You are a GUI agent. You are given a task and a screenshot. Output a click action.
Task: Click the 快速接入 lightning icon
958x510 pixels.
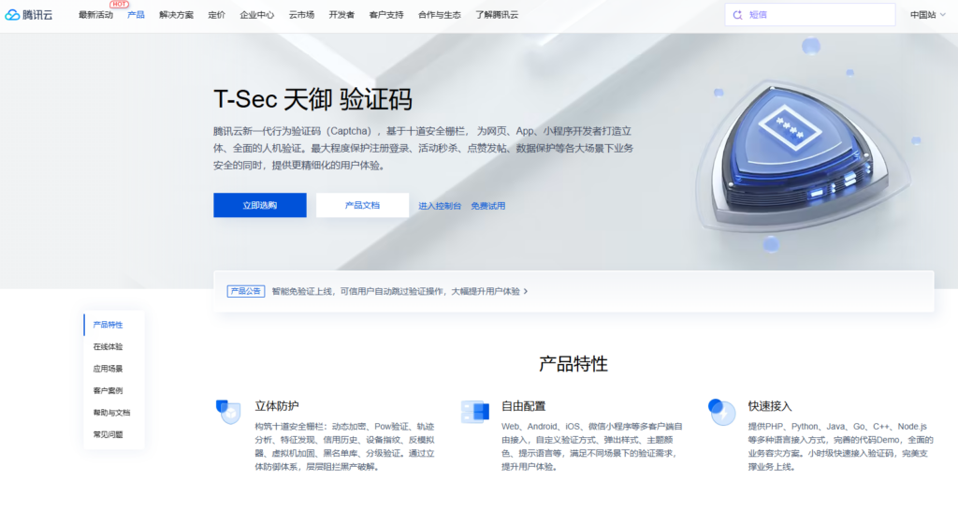(x=721, y=412)
